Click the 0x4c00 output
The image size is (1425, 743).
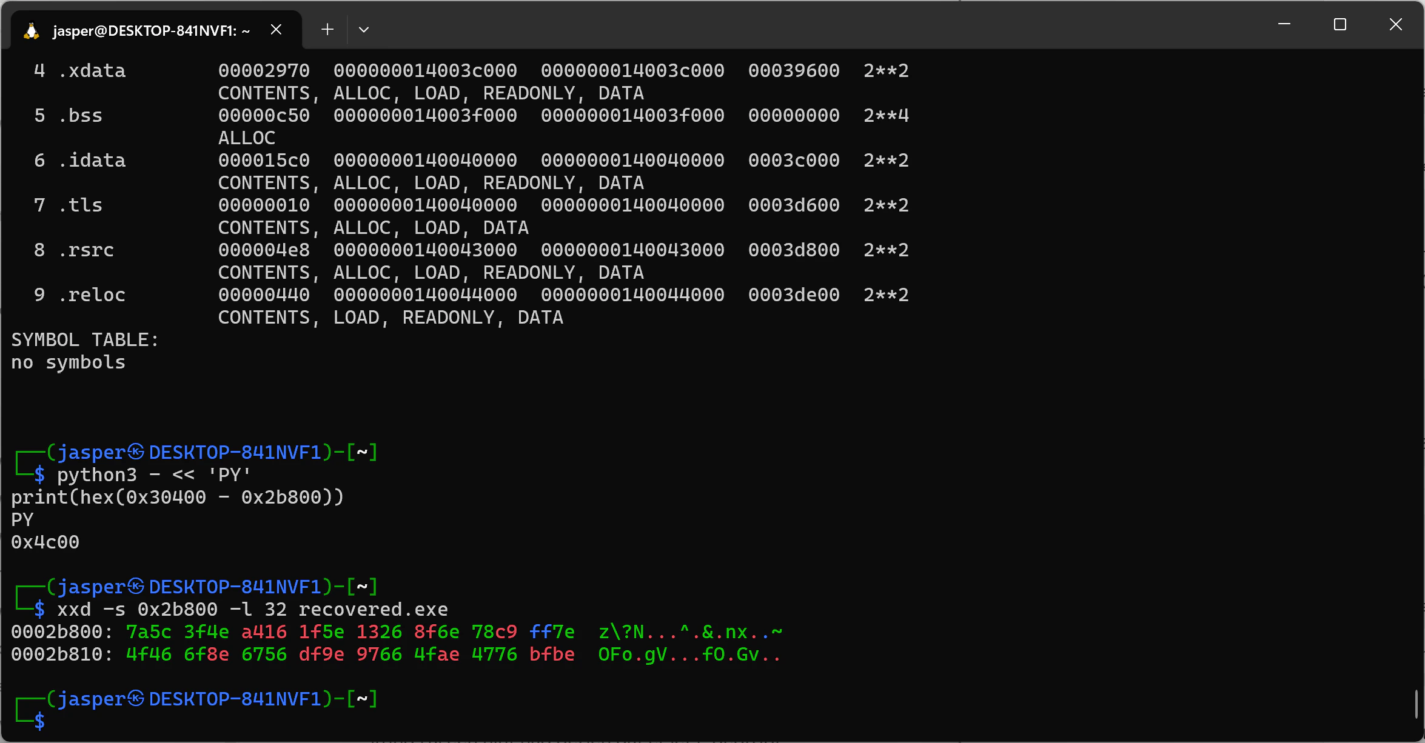pyautogui.click(x=45, y=542)
